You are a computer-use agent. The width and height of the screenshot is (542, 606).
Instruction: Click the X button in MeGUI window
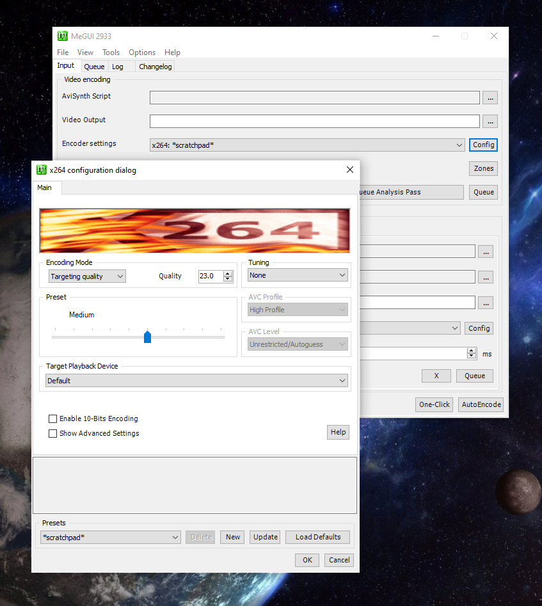point(436,376)
